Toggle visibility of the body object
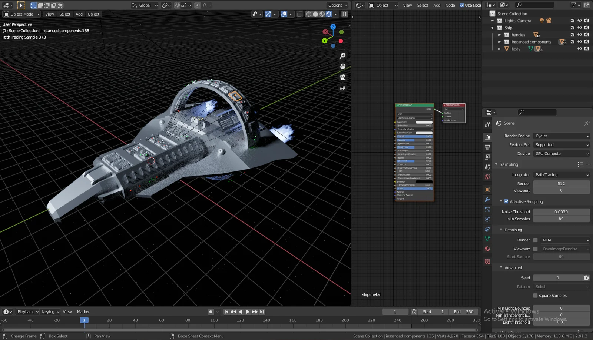This screenshot has height=340, width=593. point(579,49)
